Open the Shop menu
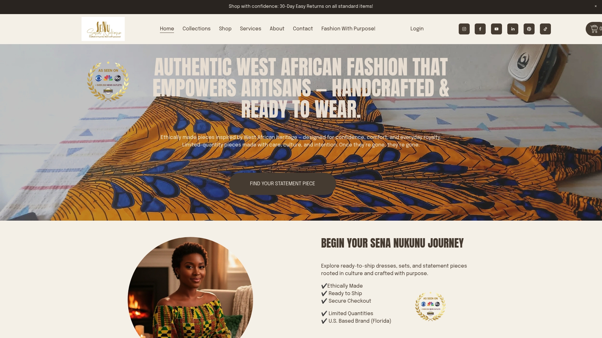This screenshot has width=602, height=338. [x=225, y=29]
